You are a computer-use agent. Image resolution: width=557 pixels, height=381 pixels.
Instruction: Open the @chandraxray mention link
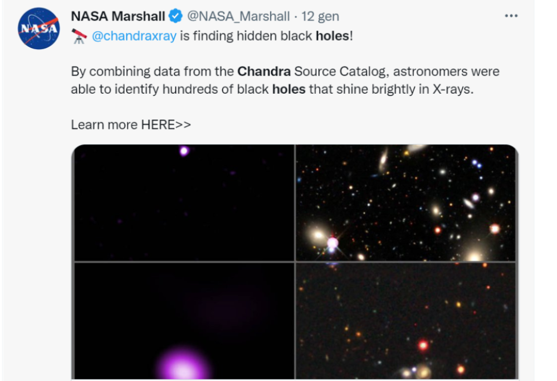[134, 36]
